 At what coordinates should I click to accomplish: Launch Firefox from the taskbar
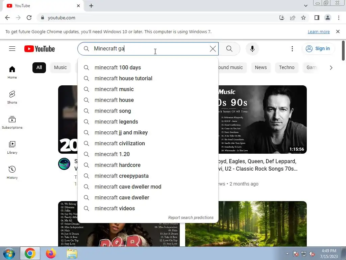click(51, 253)
